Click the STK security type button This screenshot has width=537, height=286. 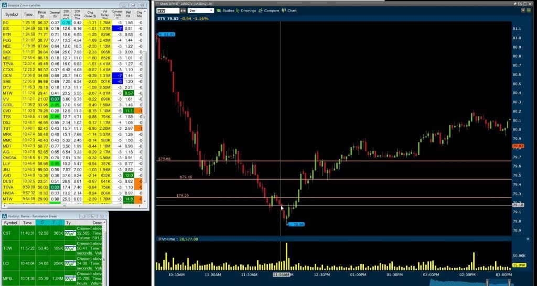coord(183,10)
